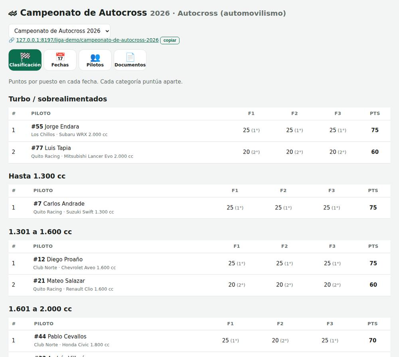Click Club Norte · Chevrolet Aveo 1.600 cc
This screenshot has width=399, height=357.
coord(74,268)
